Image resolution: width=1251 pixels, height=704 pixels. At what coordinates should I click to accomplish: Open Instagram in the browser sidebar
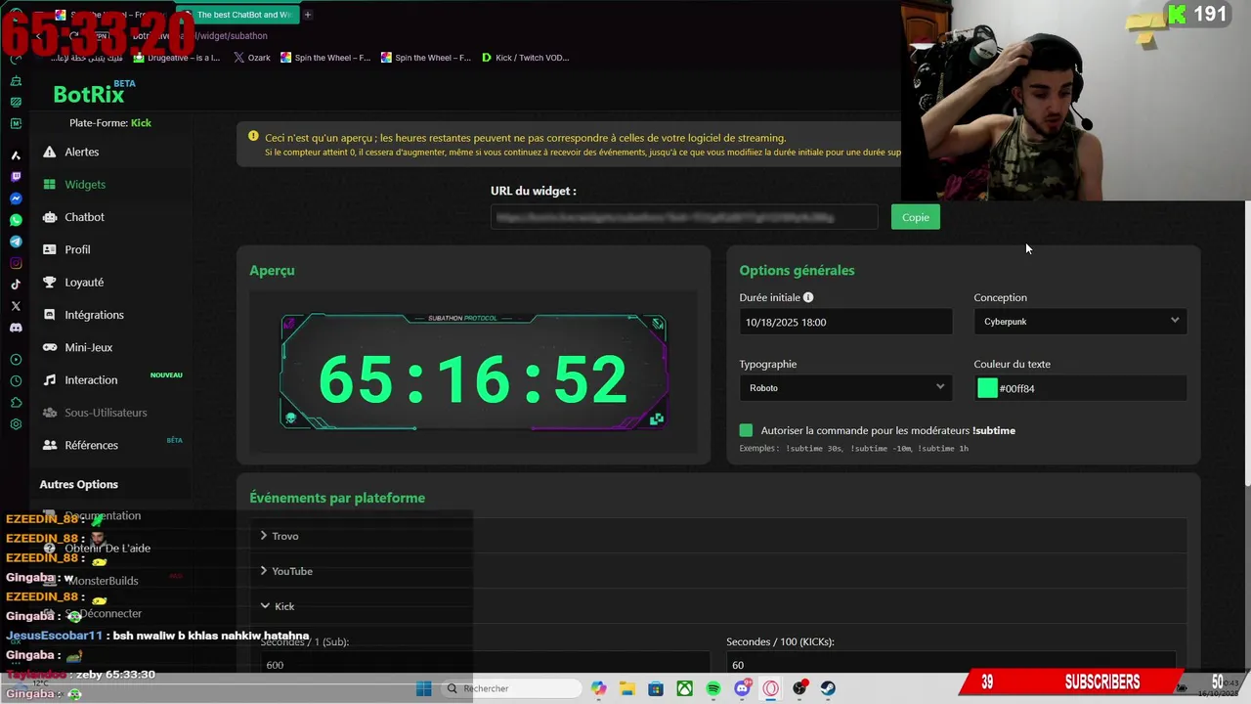click(16, 263)
